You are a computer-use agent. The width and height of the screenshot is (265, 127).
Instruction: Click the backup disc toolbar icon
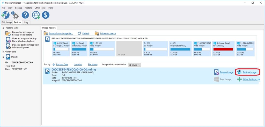(x=5, y=15)
